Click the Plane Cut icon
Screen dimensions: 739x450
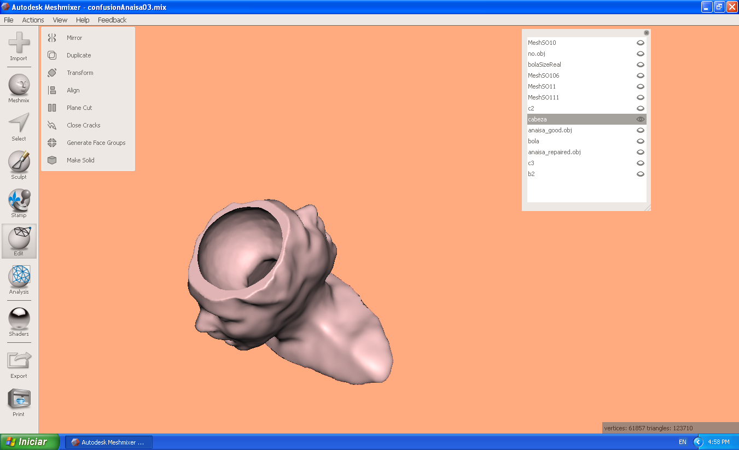(x=52, y=108)
